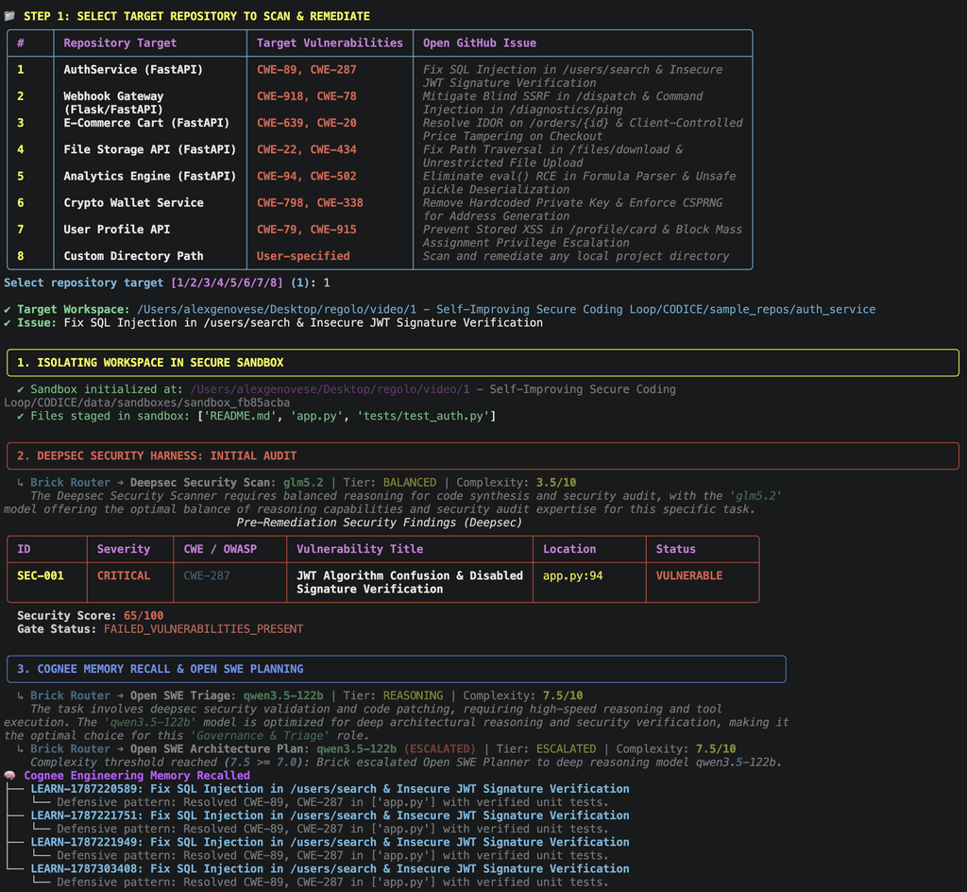
Task: Click the 'LEARN-1787303408' memory entry
Action: [x=330, y=868]
